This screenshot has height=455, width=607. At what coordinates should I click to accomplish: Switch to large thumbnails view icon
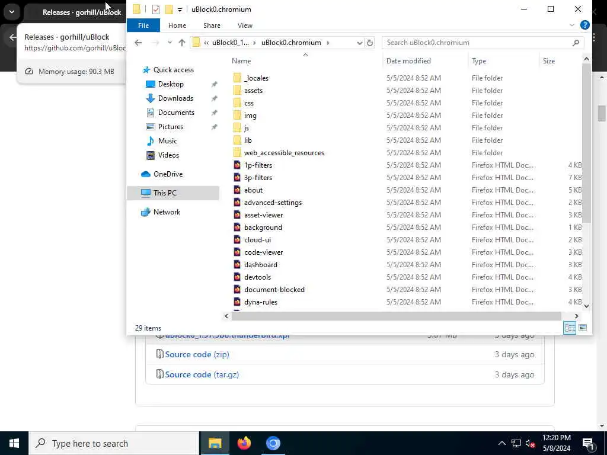583,328
